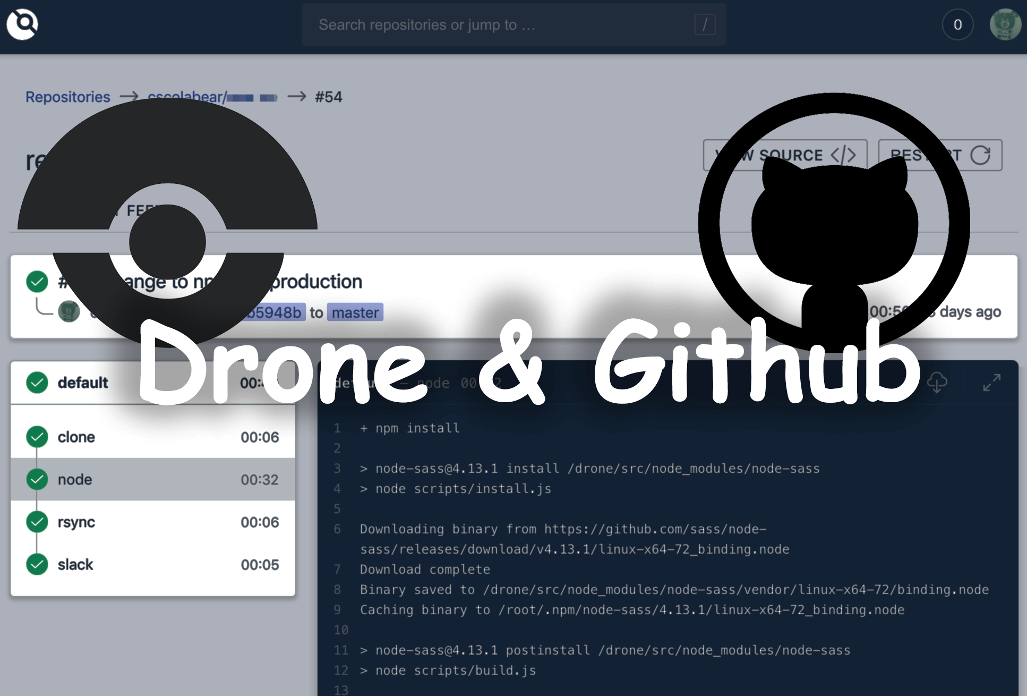Click the clone step green check icon
The height and width of the screenshot is (696, 1027).
(x=37, y=437)
